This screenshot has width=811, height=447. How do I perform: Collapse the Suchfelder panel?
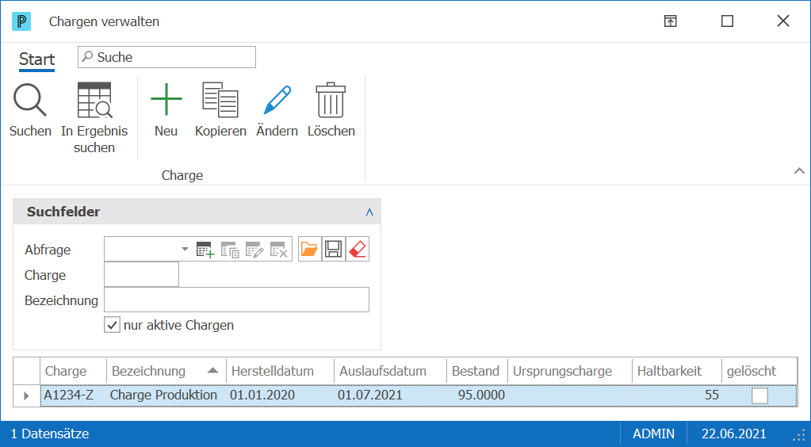369,212
